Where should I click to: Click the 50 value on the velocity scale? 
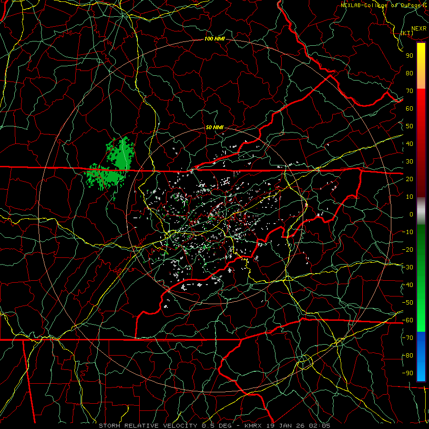point(409,126)
